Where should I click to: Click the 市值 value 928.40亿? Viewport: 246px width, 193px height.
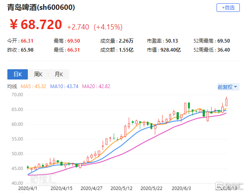click(x=171, y=50)
